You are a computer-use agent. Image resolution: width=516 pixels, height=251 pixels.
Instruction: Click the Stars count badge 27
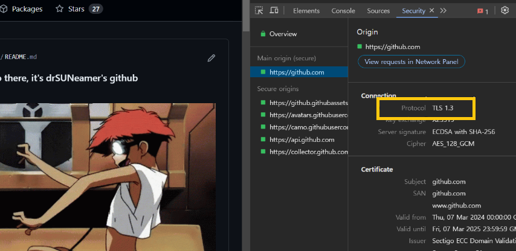click(95, 9)
